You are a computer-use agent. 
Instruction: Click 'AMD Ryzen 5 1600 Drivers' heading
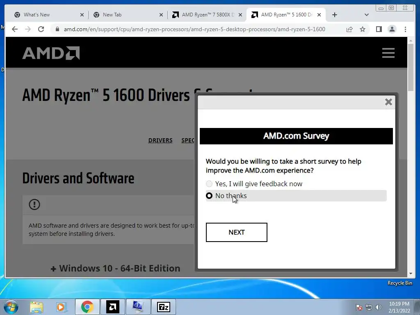tap(106, 95)
